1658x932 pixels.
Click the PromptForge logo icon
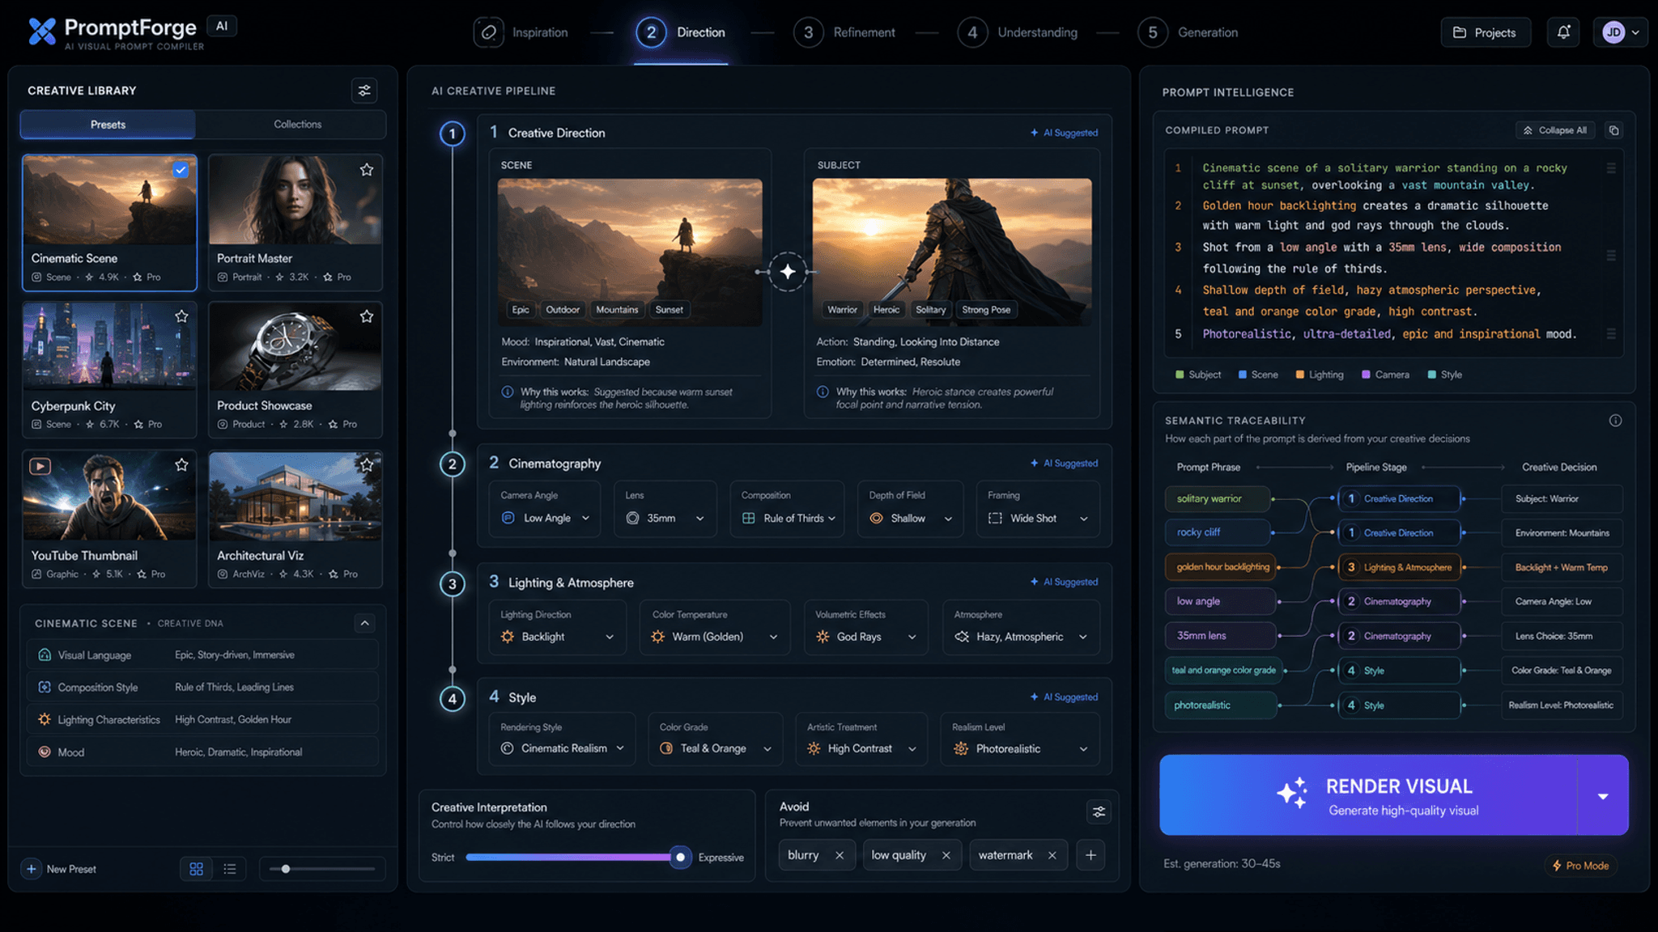coord(42,32)
